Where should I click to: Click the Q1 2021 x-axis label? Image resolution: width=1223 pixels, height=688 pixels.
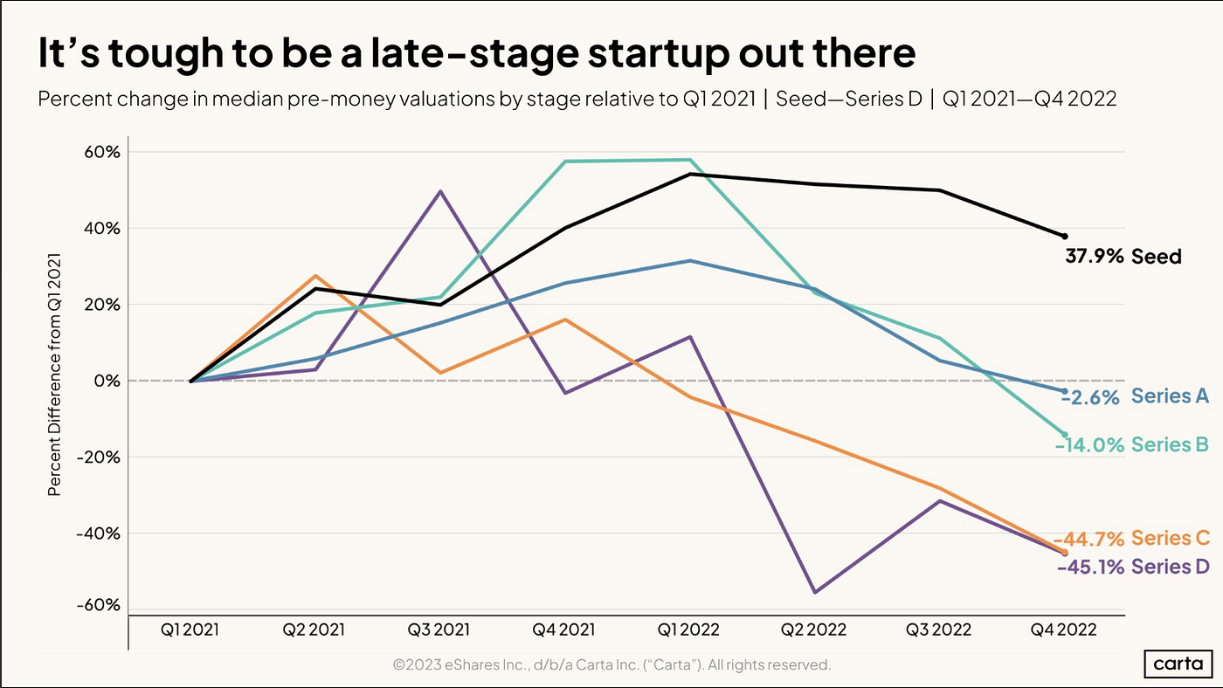[x=191, y=630]
